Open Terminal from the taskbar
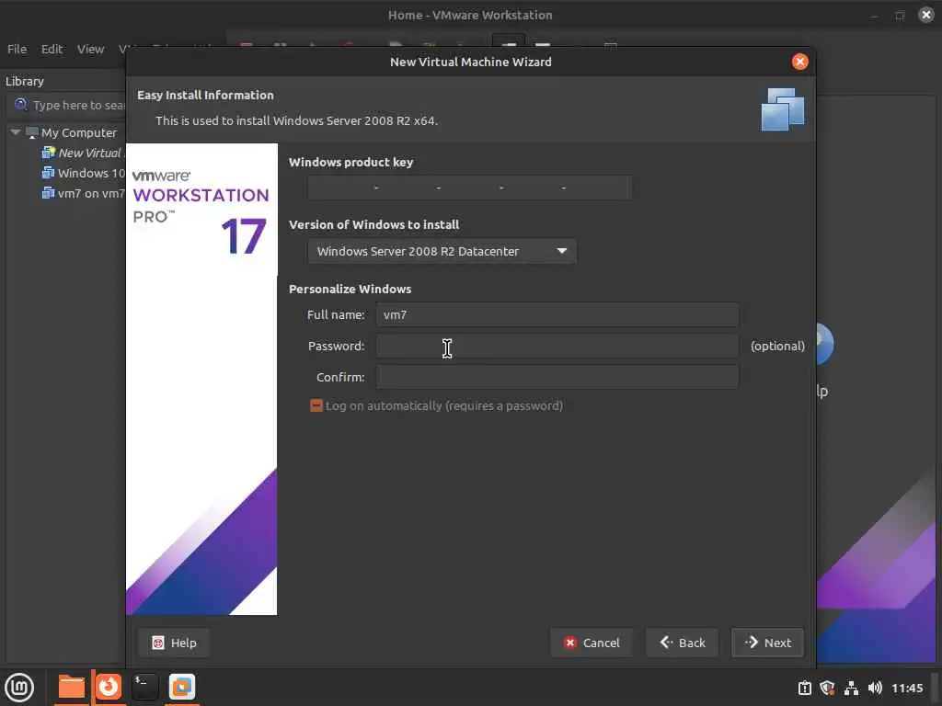This screenshot has height=706, width=942. click(x=144, y=687)
